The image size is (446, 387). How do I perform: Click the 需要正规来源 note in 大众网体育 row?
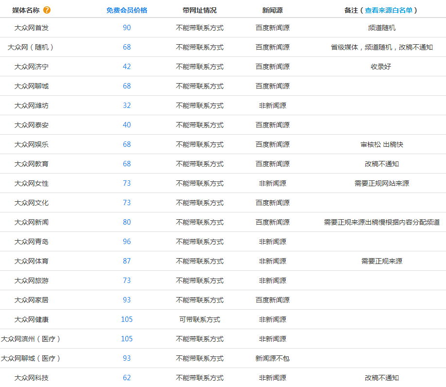(x=382, y=261)
